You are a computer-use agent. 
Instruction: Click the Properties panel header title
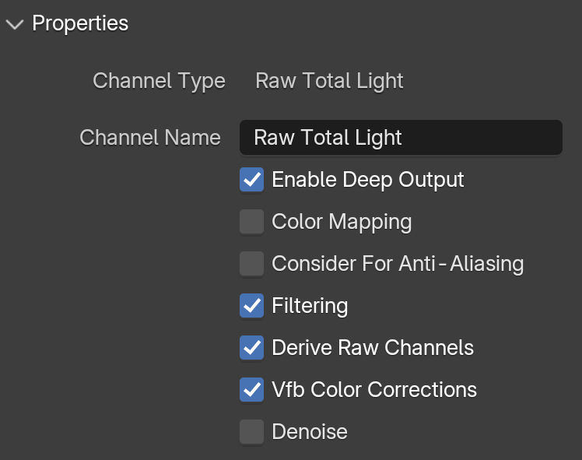tap(80, 23)
